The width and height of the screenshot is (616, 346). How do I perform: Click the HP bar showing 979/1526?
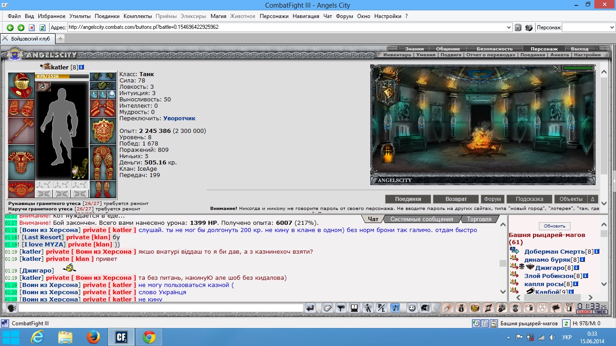coord(62,77)
